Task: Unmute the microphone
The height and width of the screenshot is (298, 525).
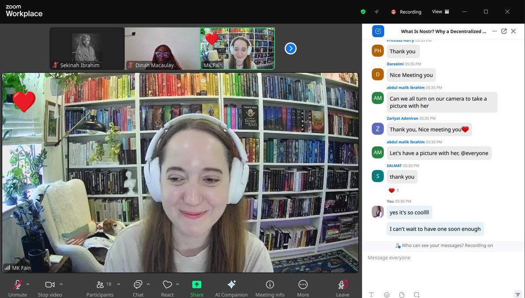Action: pyautogui.click(x=17, y=288)
